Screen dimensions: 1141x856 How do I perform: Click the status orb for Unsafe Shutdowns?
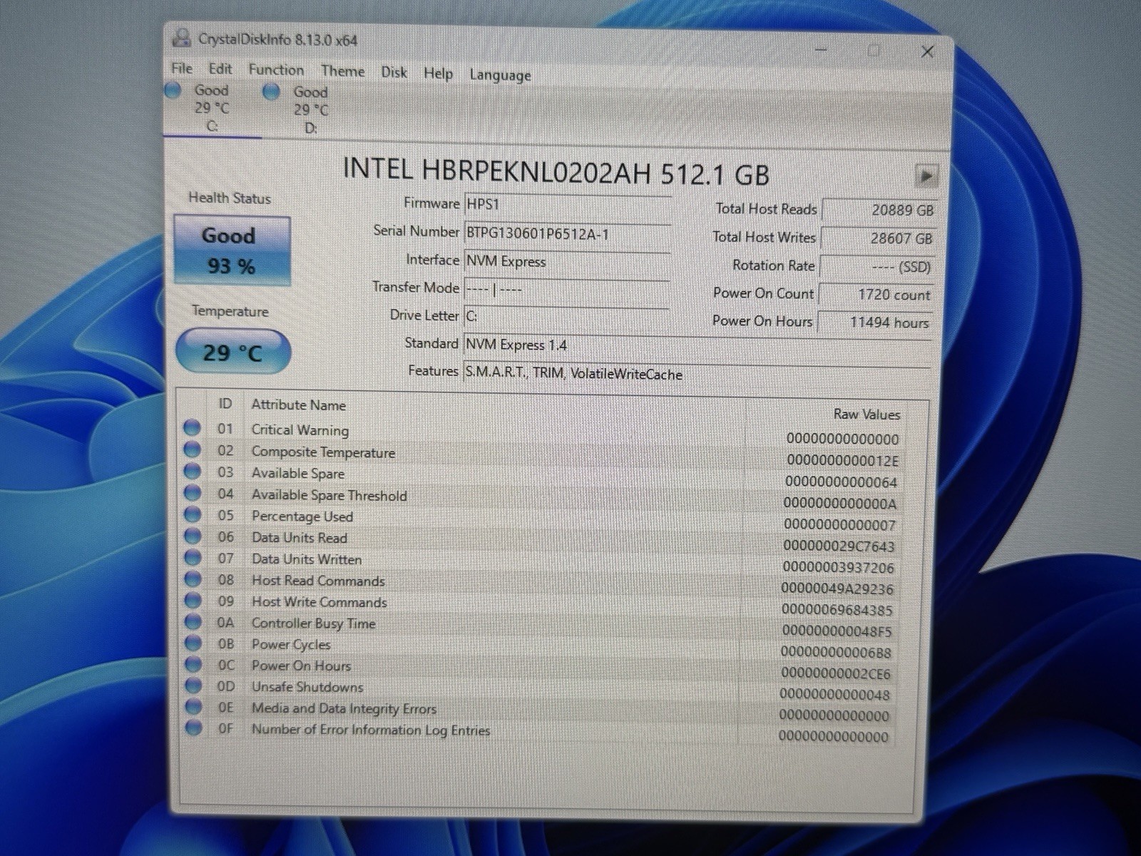[193, 686]
